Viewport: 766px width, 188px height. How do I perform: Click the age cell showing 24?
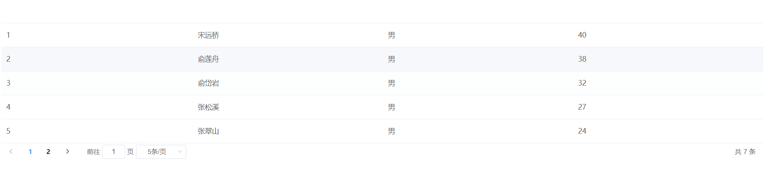tap(582, 131)
